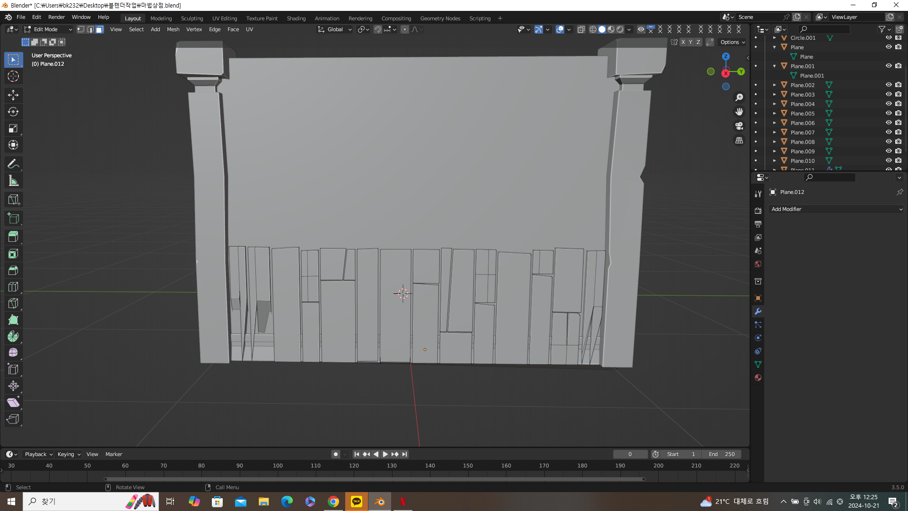This screenshot has width=908, height=511.
Task: Toggle snapping magnet
Action: 378,29
